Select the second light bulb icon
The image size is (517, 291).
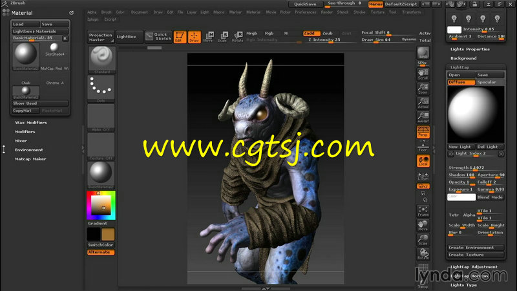(x=469, y=19)
